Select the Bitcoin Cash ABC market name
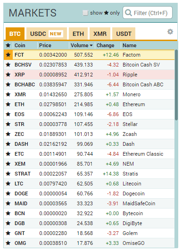This screenshot has width=182, height=252. click(143, 84)
